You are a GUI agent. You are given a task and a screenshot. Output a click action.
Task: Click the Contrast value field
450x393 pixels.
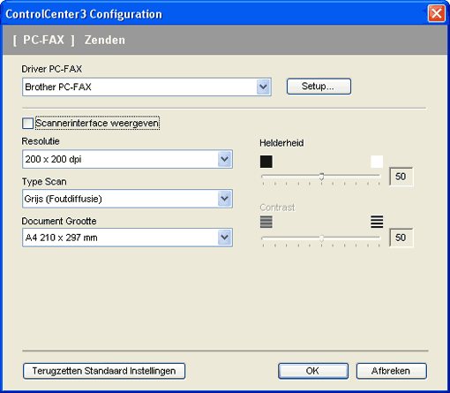[x=401, y=238]
